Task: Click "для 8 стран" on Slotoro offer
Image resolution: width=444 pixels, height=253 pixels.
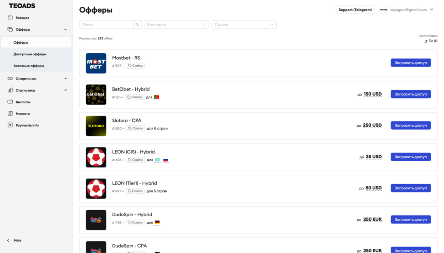Action: 157,128
